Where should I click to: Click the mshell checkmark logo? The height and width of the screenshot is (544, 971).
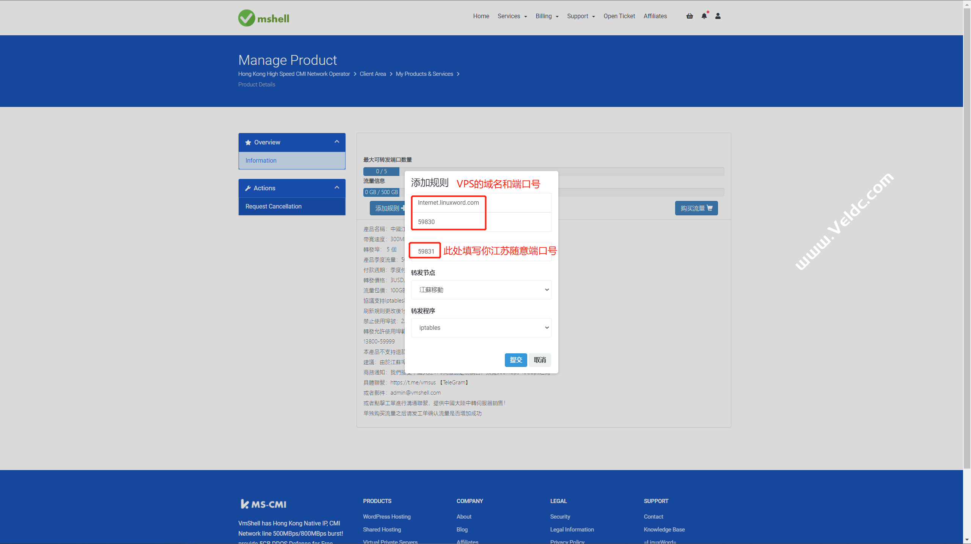247,18
